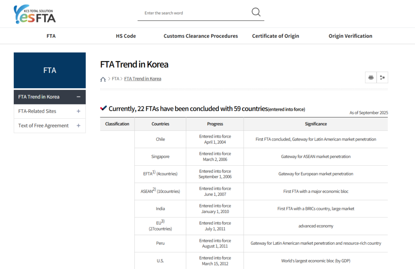Click the search magnifier icon

point(256,12)
